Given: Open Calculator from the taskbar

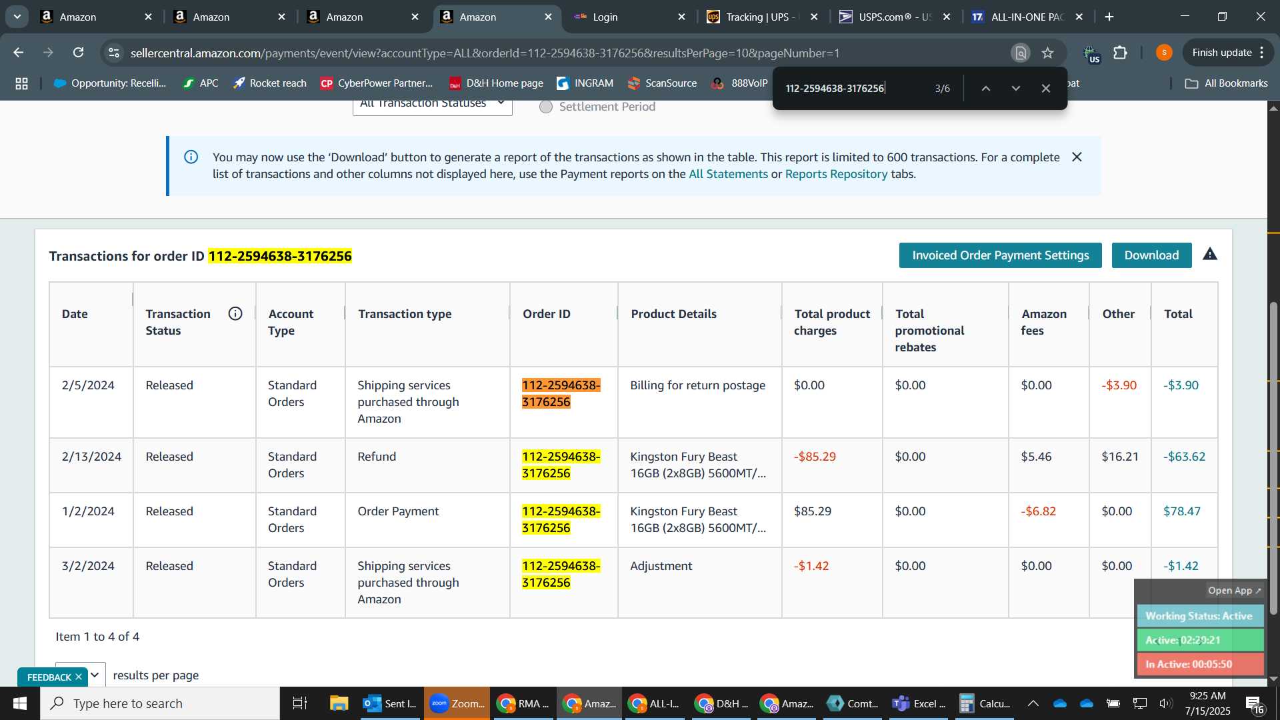Looking at the screenshot, I should pyautogui.click(x=985, y=703).
